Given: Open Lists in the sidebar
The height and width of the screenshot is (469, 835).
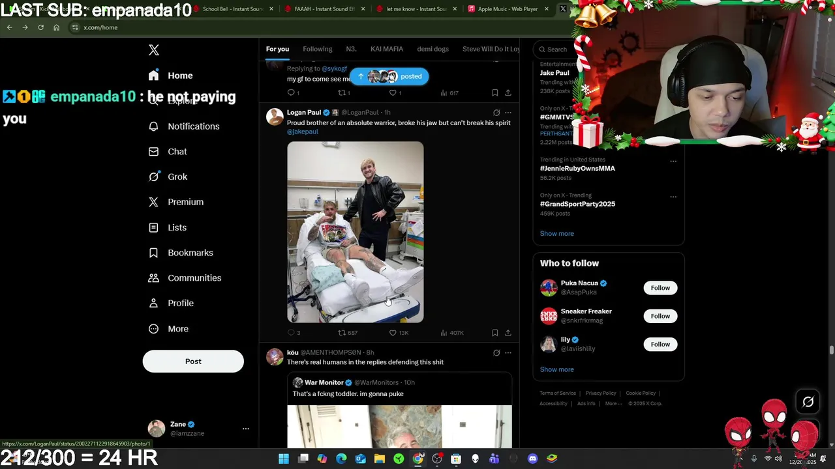Looking at the screenshot, I should coord(168,227).
